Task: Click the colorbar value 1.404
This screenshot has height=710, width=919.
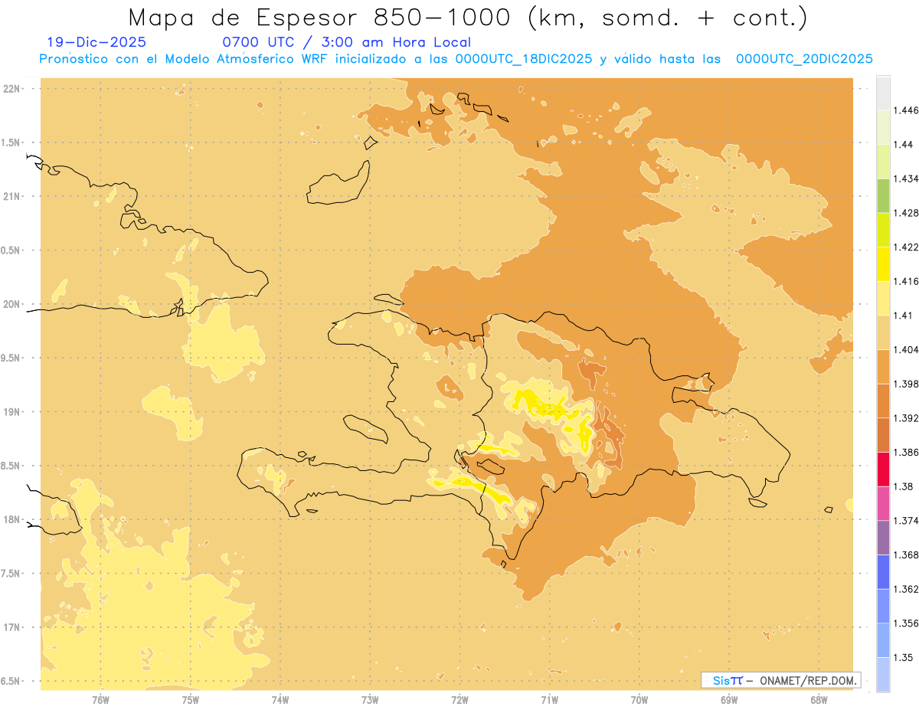Action: coord(906,350)
